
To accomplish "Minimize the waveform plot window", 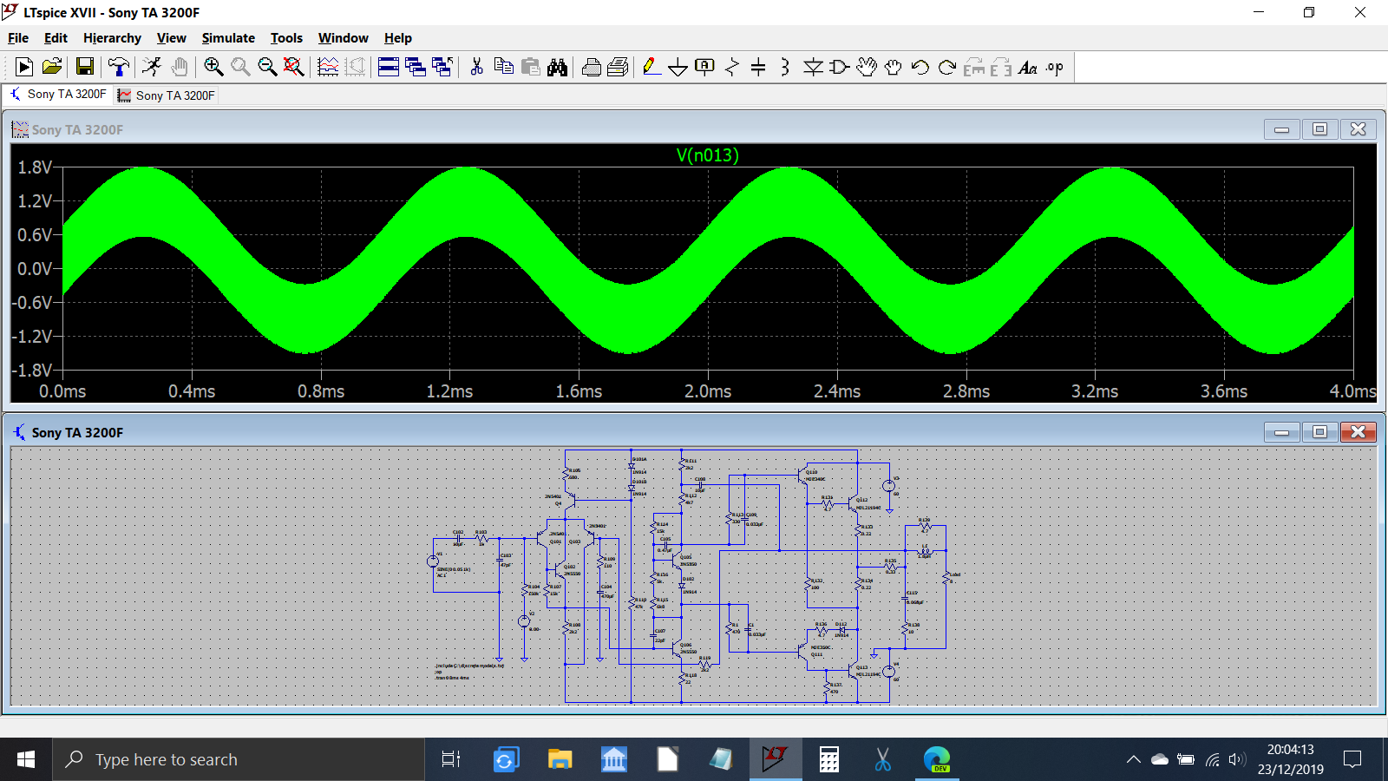I will point(1281,129).
